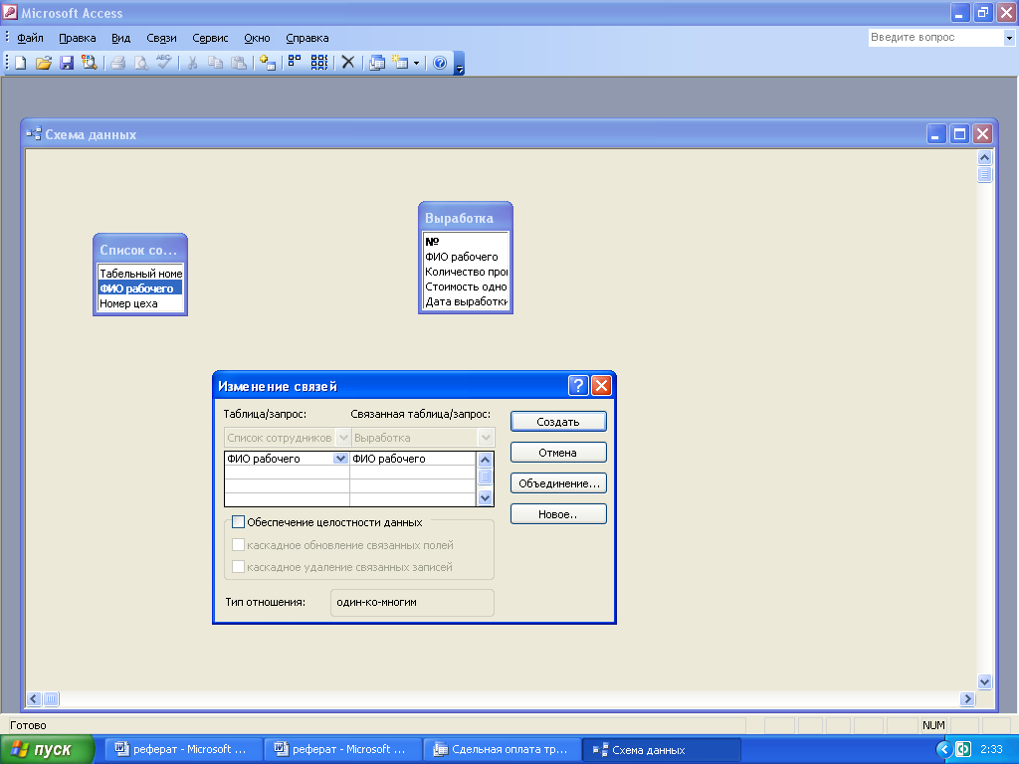Click the Paste clipboard icon
The image size is (1019, 764).
click(239, 63)
